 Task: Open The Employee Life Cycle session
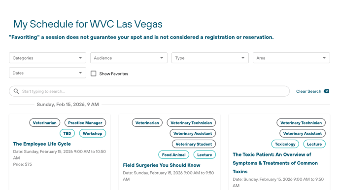[x=42, y=144]
